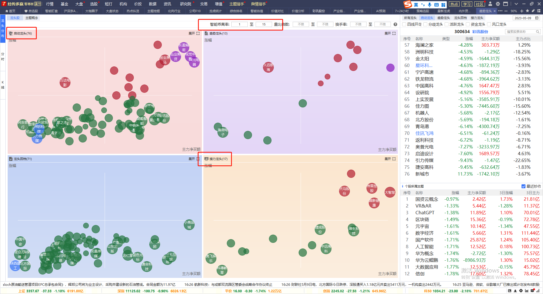Switch to the 主题概念 tab

(32, 18)
